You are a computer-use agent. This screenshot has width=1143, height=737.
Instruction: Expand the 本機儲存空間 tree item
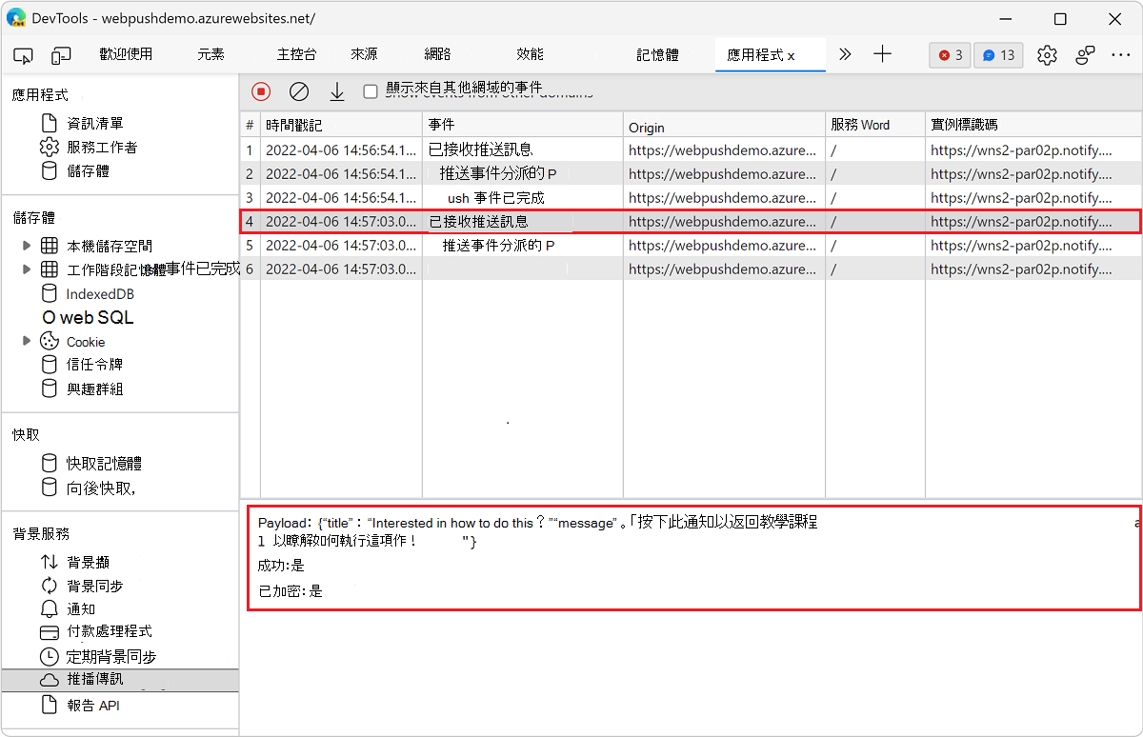pyautogui.click(x=27, y=245)
